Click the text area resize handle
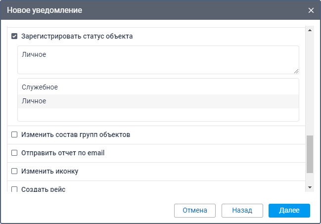Image resolution: width=321 pixels, height=224 pixels. pyautogui.click(x=296, y=71)
